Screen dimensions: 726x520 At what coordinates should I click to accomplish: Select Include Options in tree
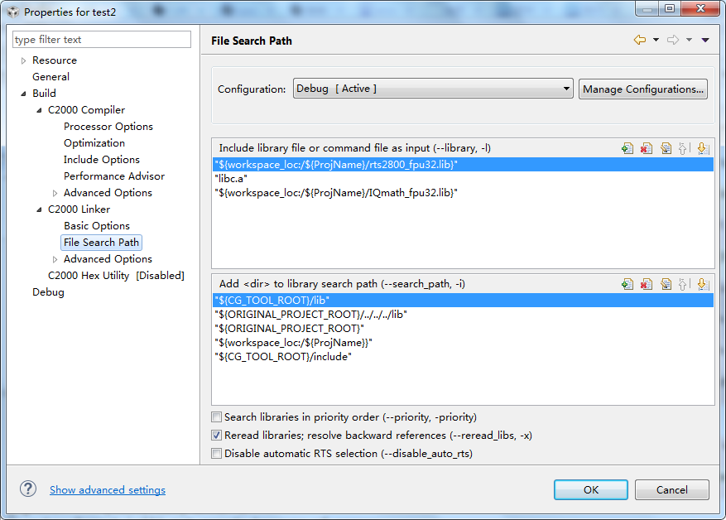[x=102, y=160]
